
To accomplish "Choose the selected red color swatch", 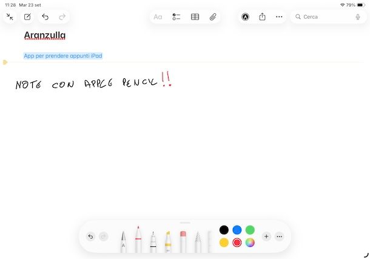I will click(237, 243).
